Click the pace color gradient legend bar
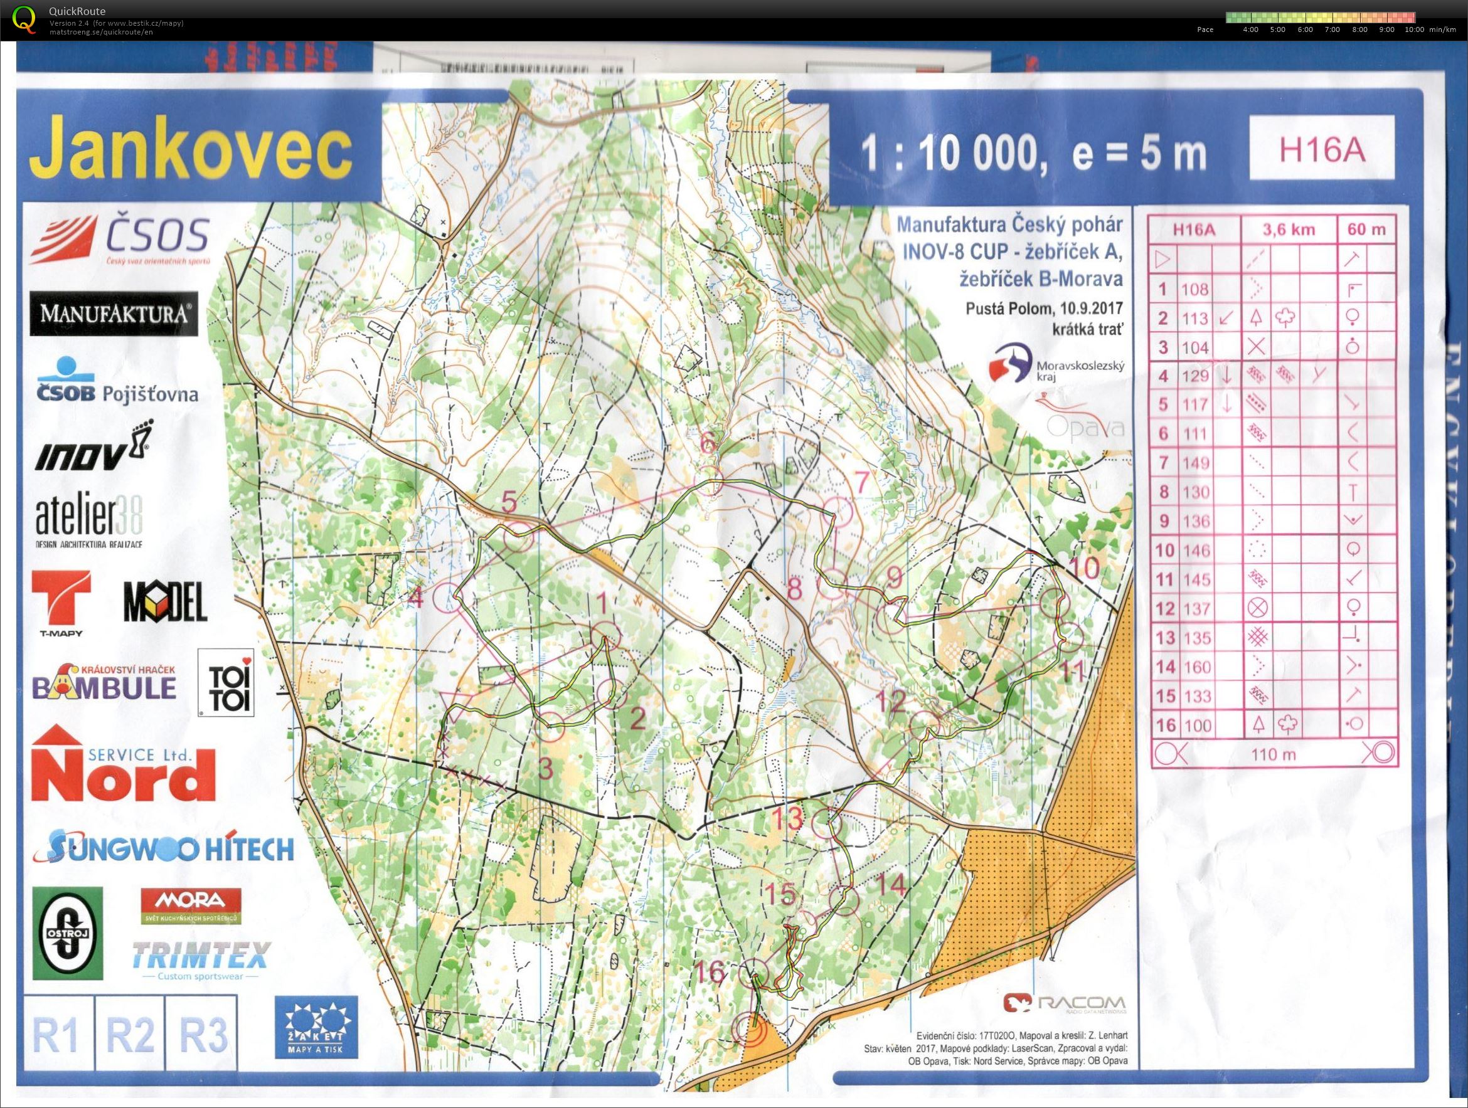This screenshot has height=1108, width=1468. (1320, 18)
